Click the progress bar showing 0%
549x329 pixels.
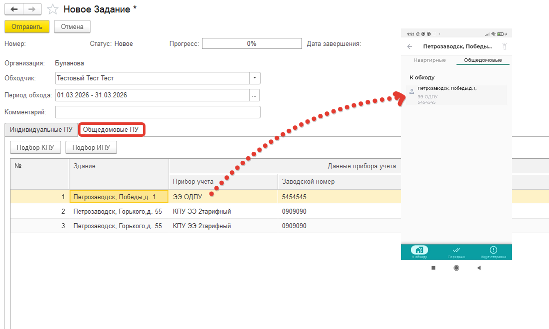251,44
